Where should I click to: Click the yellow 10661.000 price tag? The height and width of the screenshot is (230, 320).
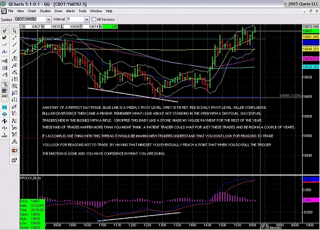tap(311, 36)
